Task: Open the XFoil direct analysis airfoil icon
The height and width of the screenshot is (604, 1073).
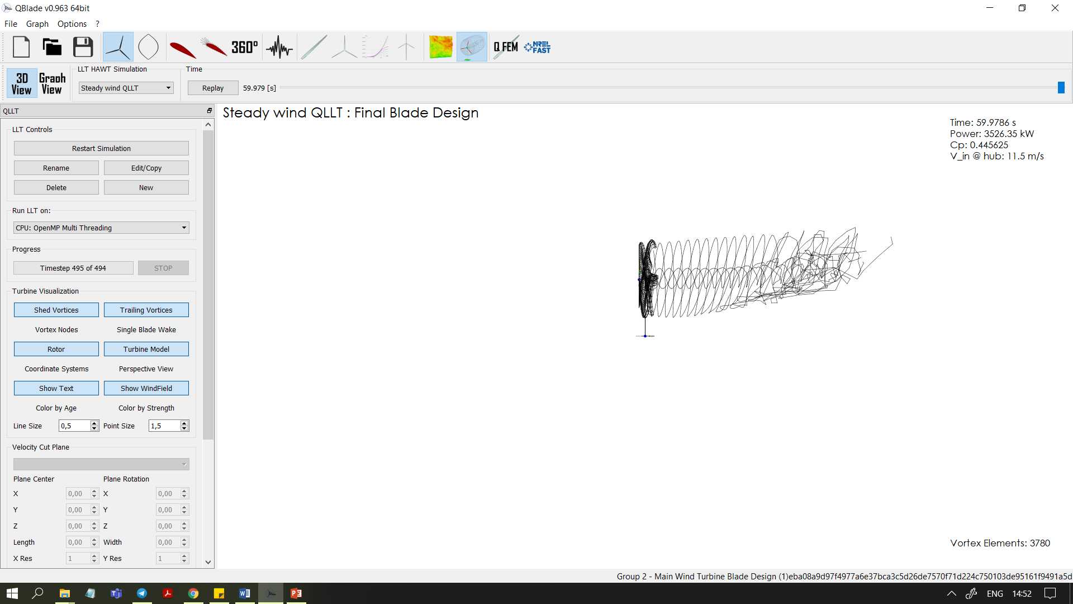Action: [213, 47]
